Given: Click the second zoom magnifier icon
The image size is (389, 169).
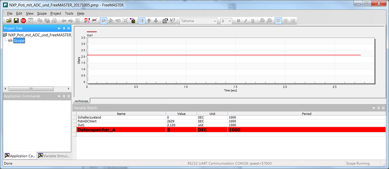Looking at the screenshot, I should [x=111, y=21].
